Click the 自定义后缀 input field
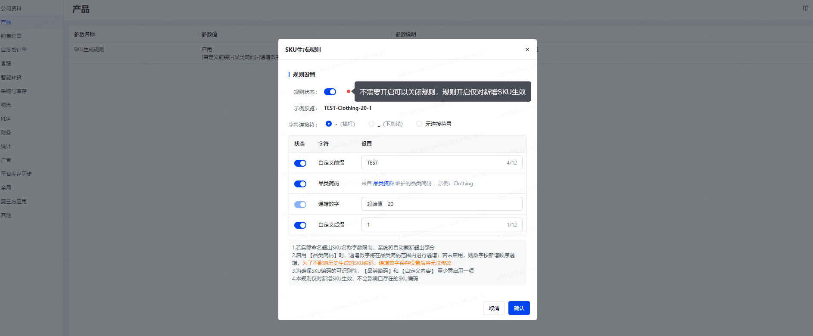The image size is (813, 336). (442, 224)
